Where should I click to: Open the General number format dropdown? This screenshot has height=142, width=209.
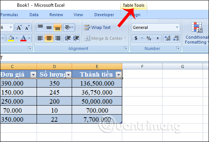(x=177, y=27)
